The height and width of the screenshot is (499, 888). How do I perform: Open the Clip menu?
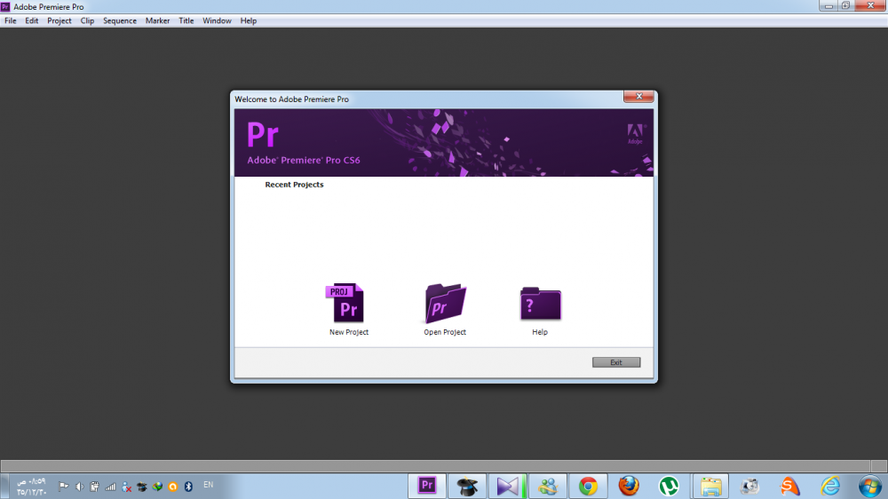coord(87,20)
